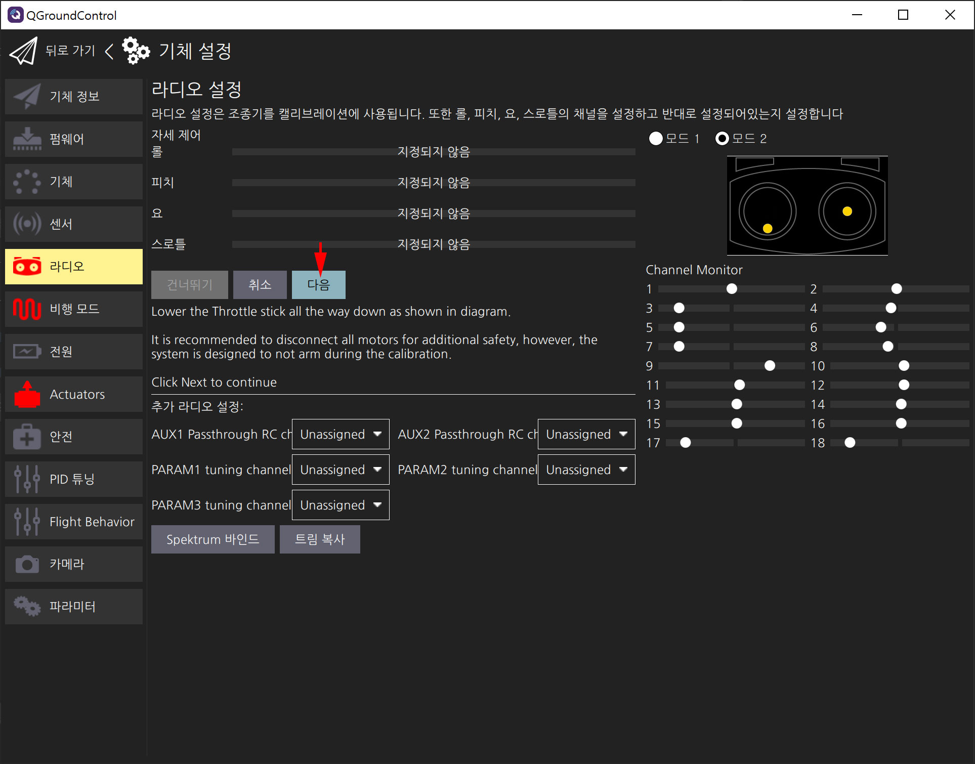Switch to the Flight Behavior tab
Screen dimensions: 975x764
point(74,522)
